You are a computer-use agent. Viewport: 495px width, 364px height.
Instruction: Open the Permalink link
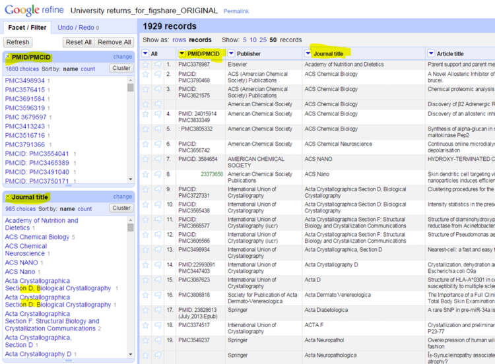236,11
